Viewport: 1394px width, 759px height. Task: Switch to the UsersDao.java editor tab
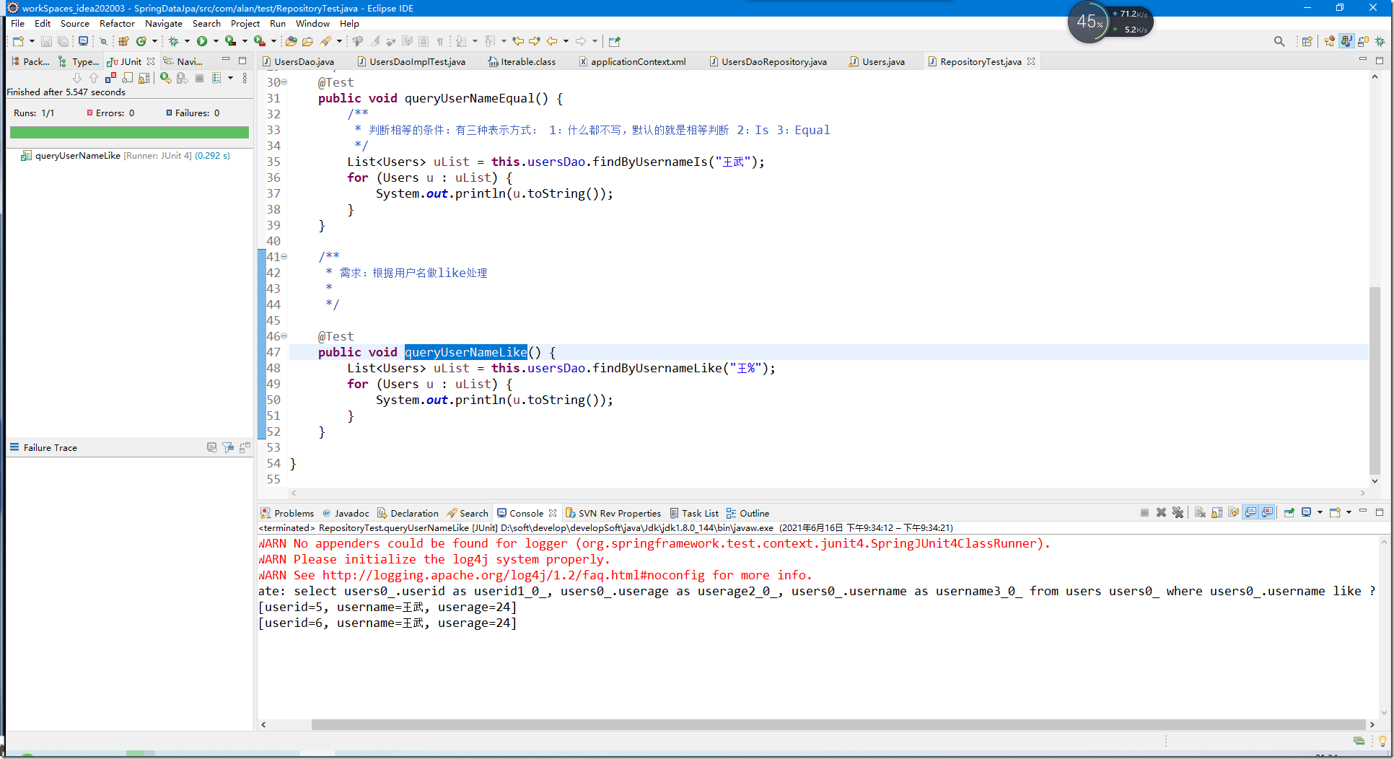click(298, 61)
